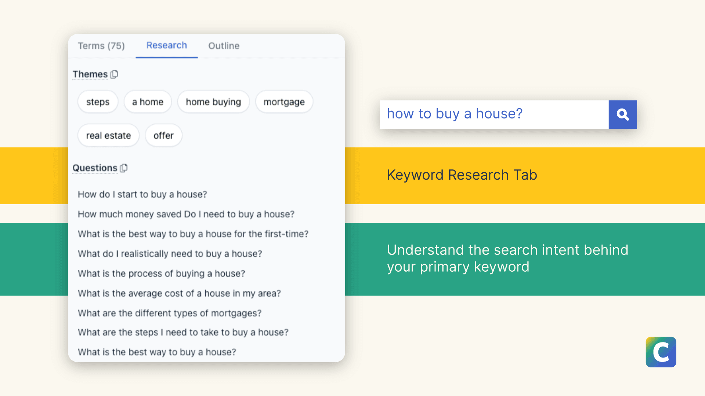Open the Outline tab
Screen dimensions: 705x396
[224, 46]
